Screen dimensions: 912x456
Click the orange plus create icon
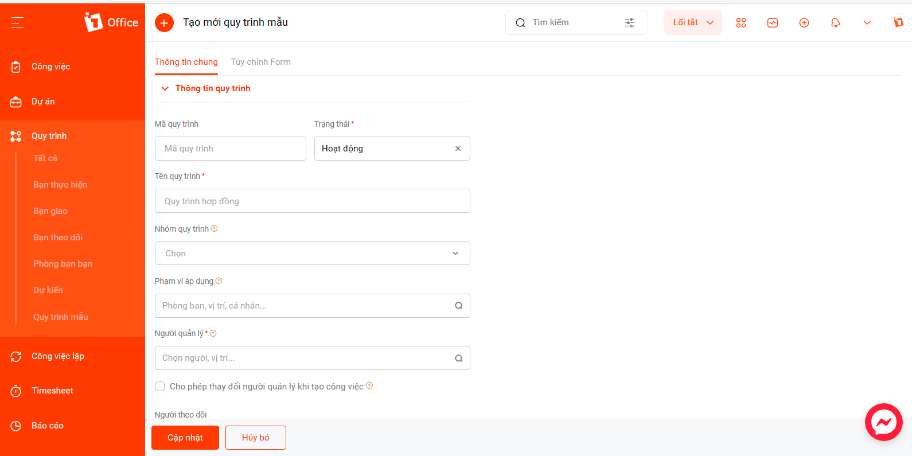point(164,23)
